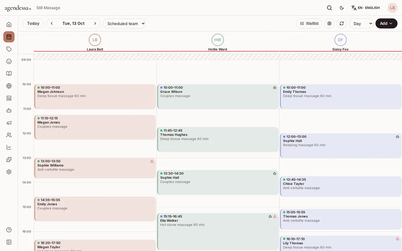This screenshot has height=251, width=402.
Task: Open Thomas Hughes 11:45–12:45 appointment
Action: [x=218, y=139]
